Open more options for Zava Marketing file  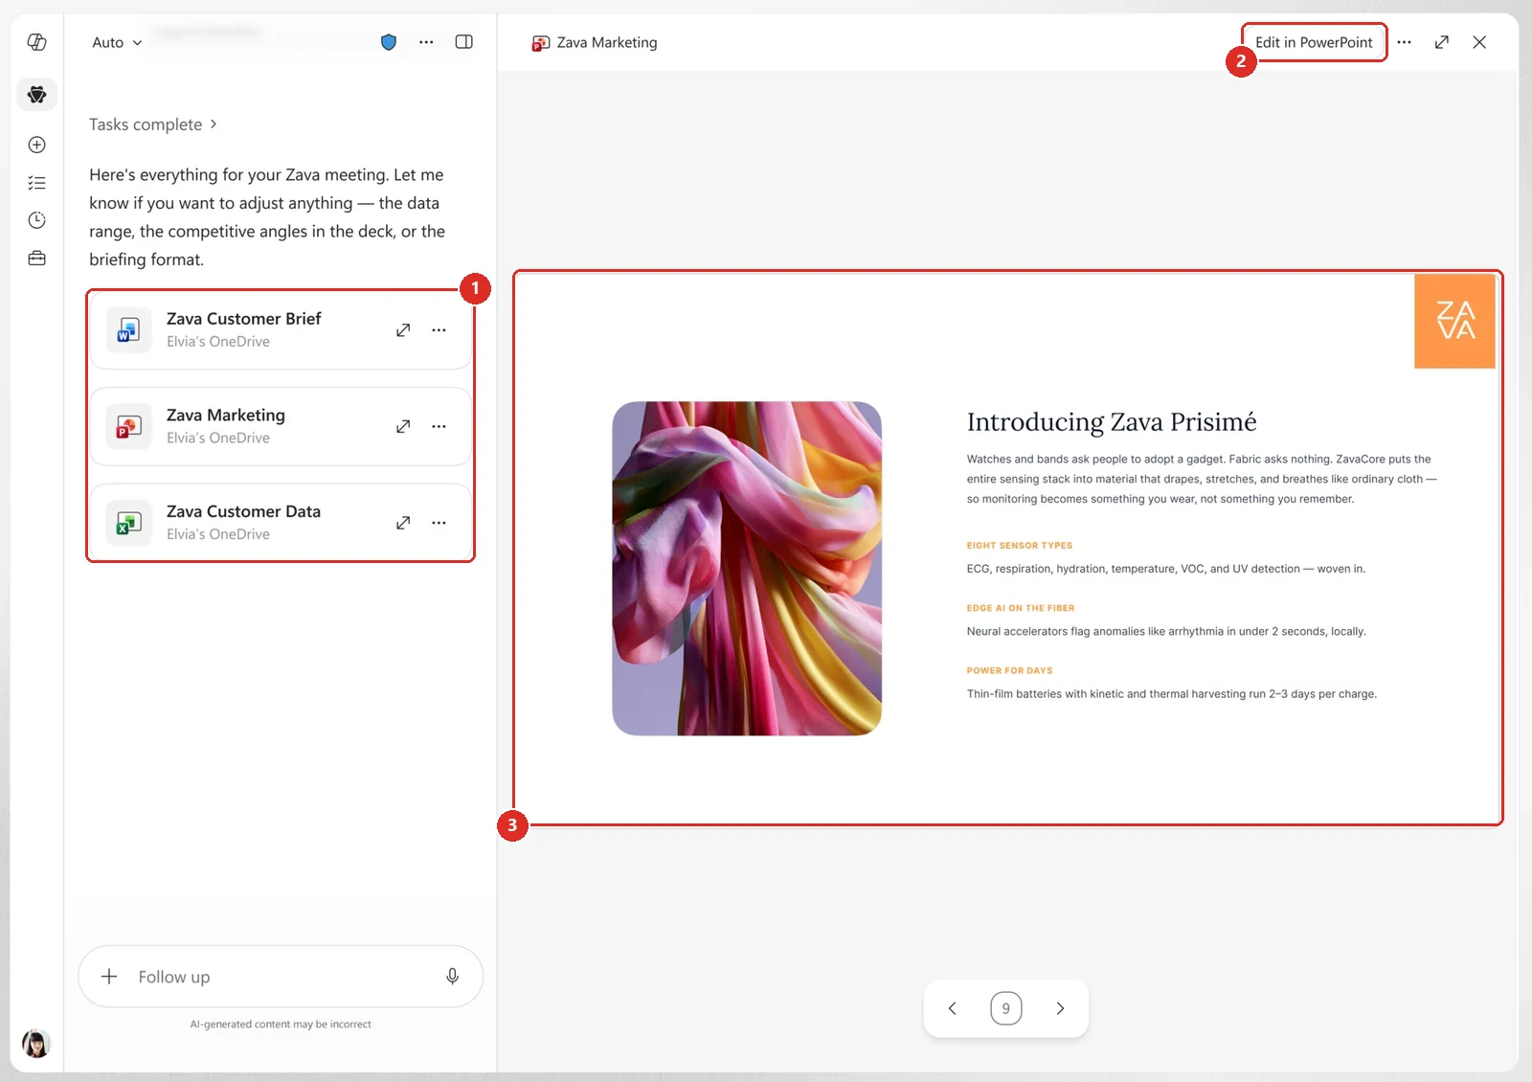tap(439, 427)
